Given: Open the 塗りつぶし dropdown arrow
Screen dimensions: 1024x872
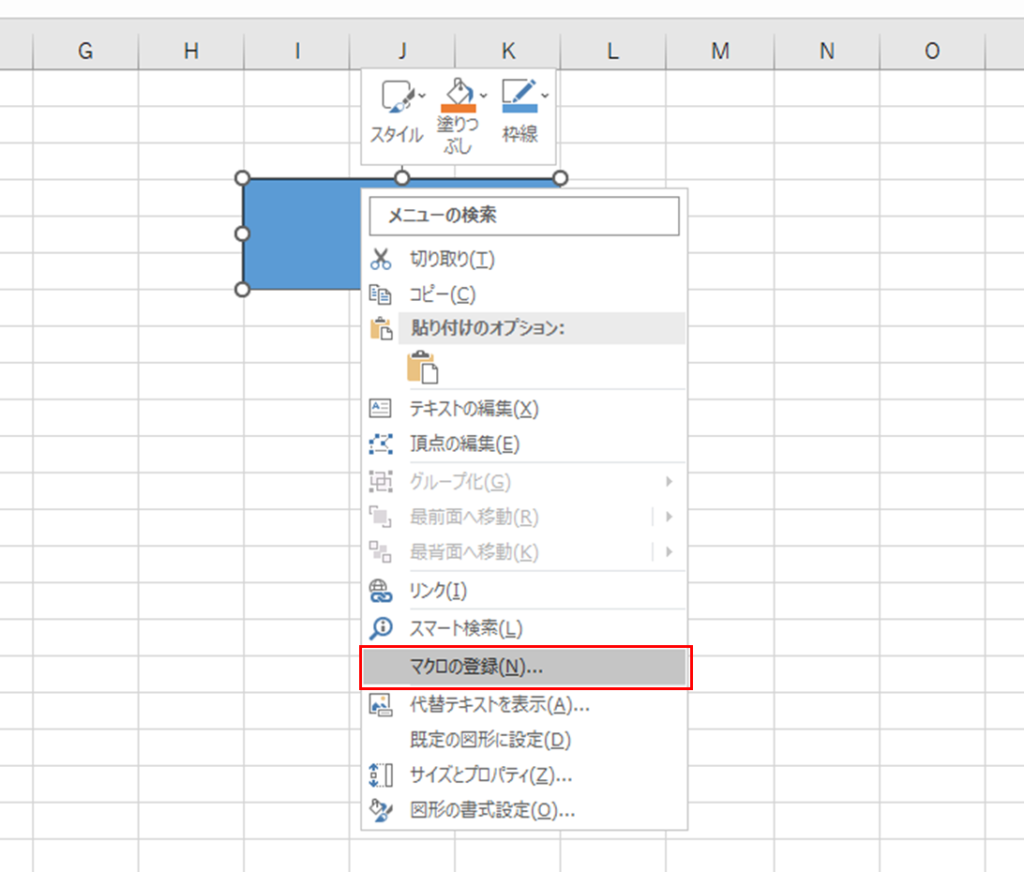Looking at the screenshot, I should point(483,96).
